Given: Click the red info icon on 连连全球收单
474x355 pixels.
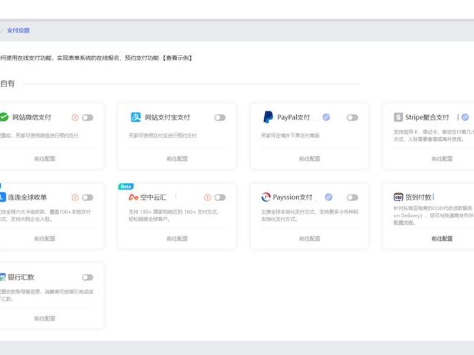Looking at the screenshot, I should [x=75, y=198].
